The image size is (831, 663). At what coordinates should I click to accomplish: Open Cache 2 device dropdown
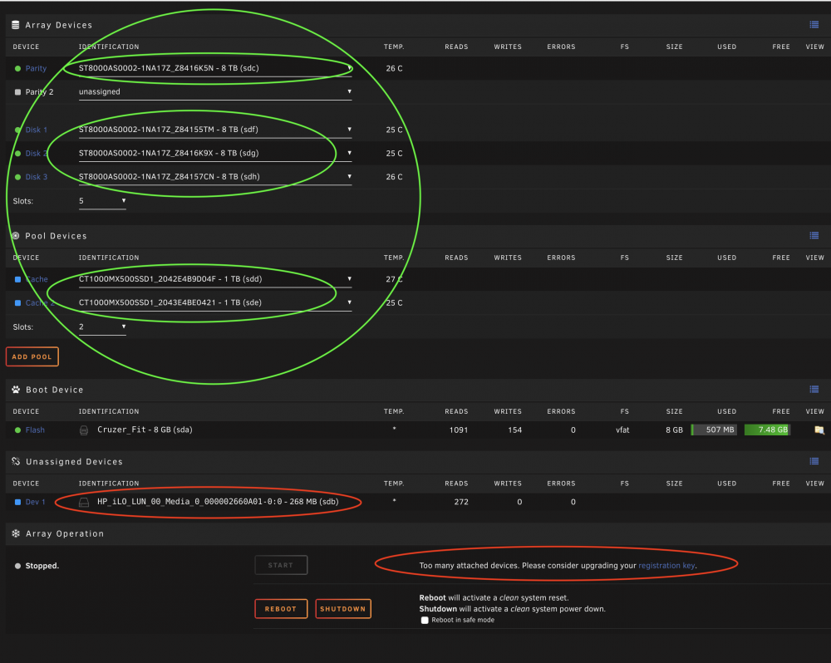[x=215, y=302]
